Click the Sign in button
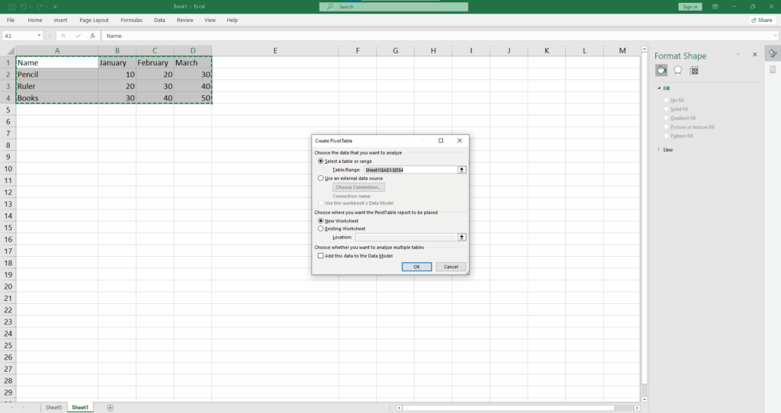The width and height of the screenshot is (781, 413). click(689, 7)
